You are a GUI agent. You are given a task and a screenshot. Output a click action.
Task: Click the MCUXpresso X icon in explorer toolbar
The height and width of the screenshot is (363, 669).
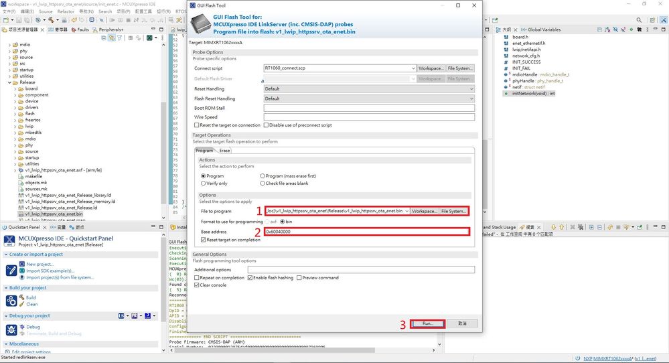(149, 38)
